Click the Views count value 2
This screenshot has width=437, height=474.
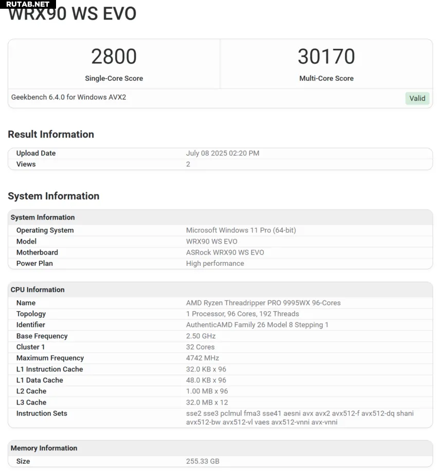tap(188, 164)
